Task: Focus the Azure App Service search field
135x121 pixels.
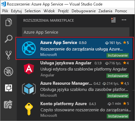Action: click(76, 32)
